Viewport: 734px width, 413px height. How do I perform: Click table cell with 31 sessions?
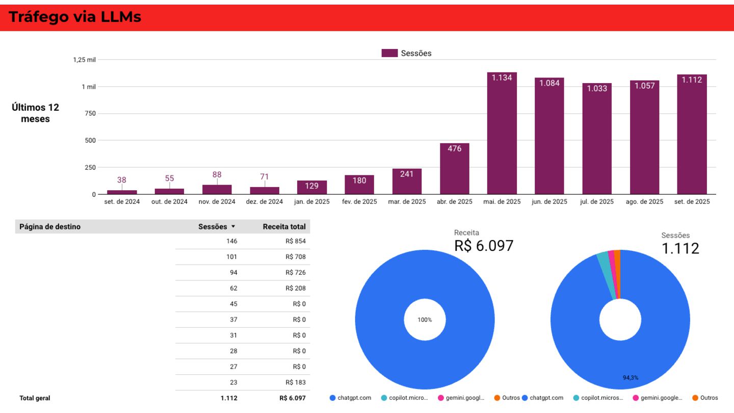tap(233, 335)
